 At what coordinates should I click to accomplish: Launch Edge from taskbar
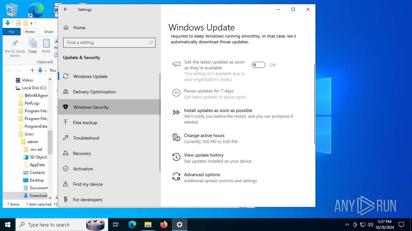(x=132, y=225)
